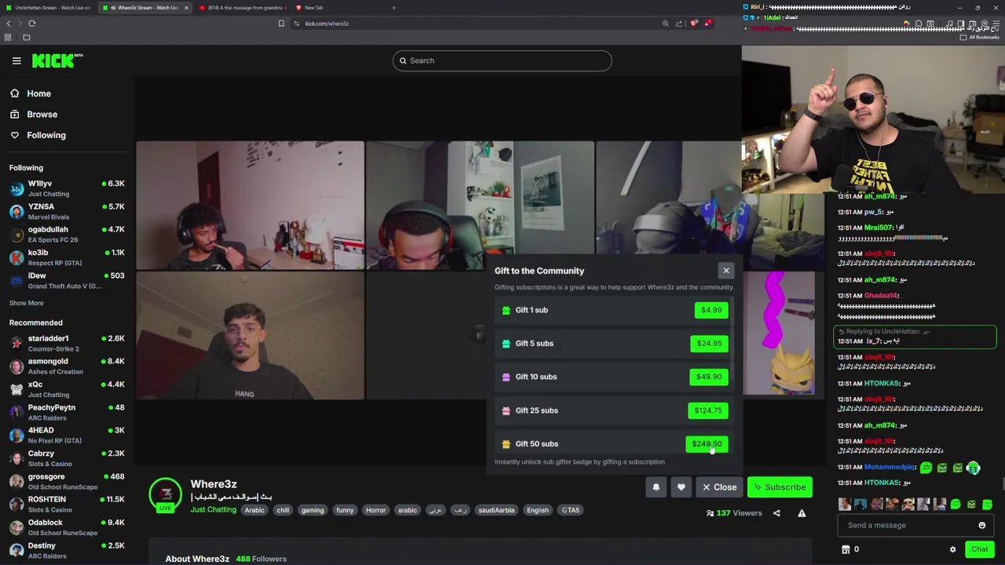Image resolution: width=1005 pixels, height=565 pixels.
Task: Gift 10 subs for $49.90
Action: click(709, 377)
